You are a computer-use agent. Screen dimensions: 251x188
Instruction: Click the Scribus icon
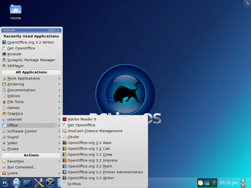tap(65, 184)
